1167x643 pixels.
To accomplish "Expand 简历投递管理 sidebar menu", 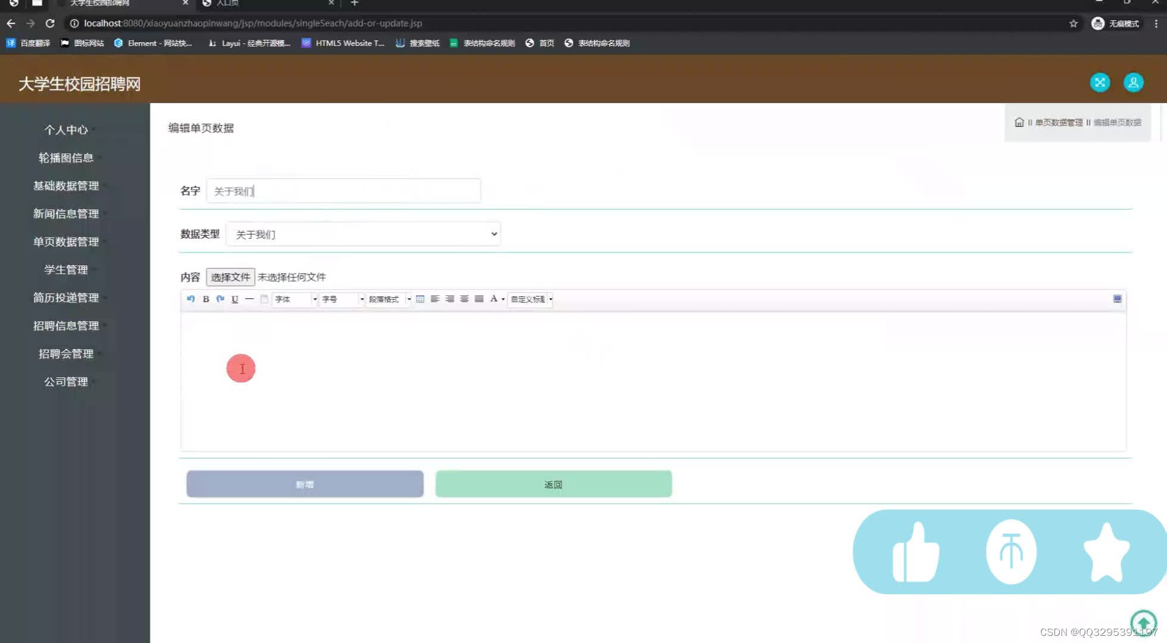I will coord(66,298).
